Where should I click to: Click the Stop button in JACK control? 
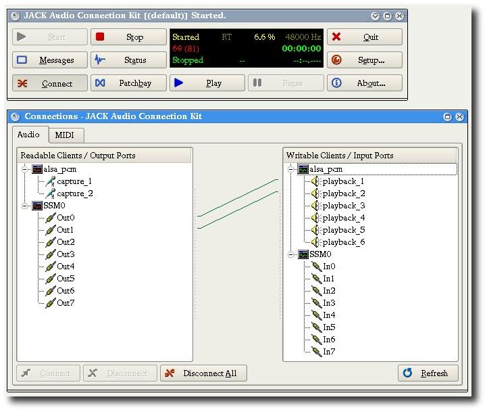point(128,37)
